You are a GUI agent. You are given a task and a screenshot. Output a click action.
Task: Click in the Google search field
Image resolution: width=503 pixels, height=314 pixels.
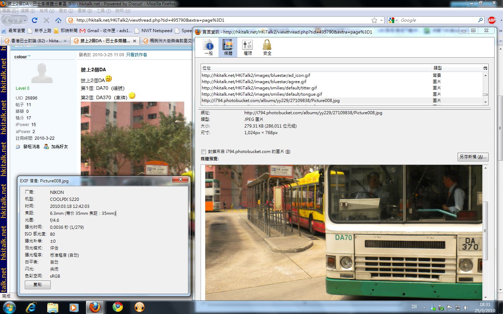click(438, 20)
